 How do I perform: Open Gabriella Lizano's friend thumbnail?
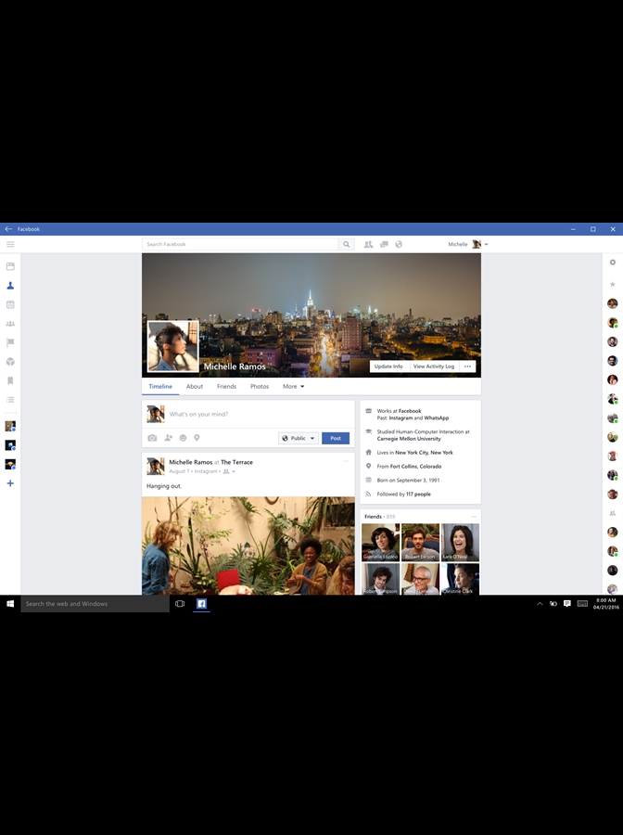click(x=380, y=542)
